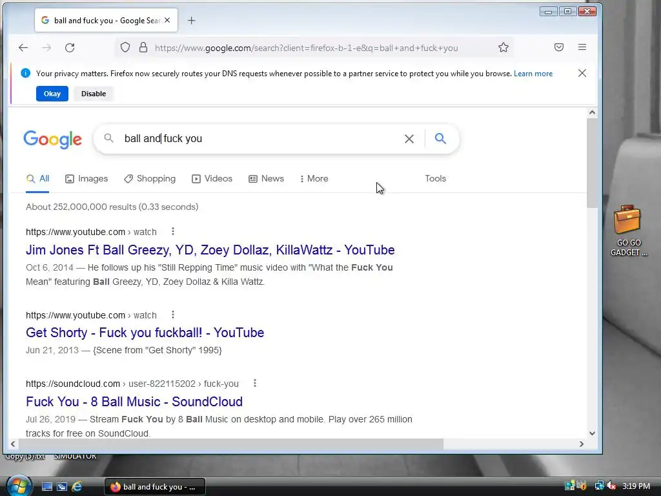Expand the More search options menu
Screen dimensions: 661x496
click(314, 178)
